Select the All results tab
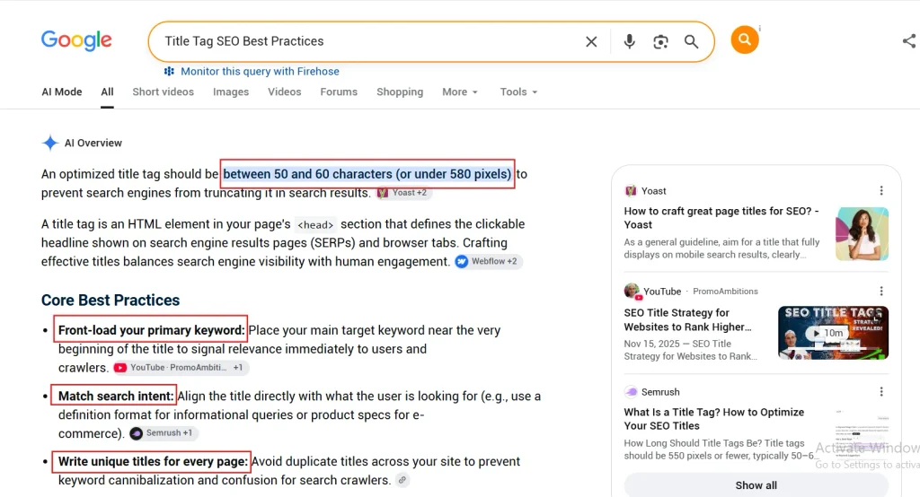Screen dimensions: 920x497 (107, 92)
